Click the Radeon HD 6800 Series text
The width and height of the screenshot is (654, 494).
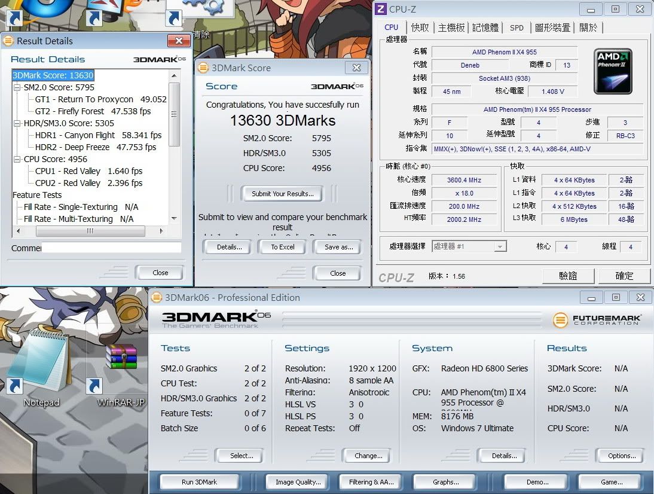coord(484,368)
